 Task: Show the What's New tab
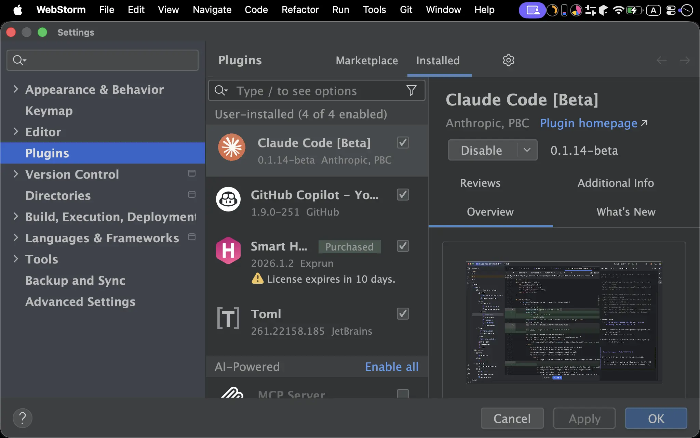(626, 212)
